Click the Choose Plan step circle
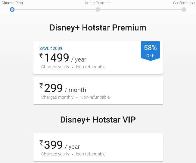196x163 pixels. pyautogui.click(x=12, y=9)
